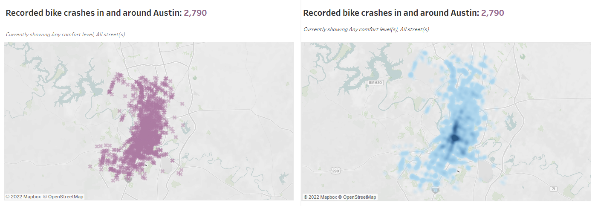Click the small black dash symbol on heatmap
The image size is (595, 206).
[457, 171]
